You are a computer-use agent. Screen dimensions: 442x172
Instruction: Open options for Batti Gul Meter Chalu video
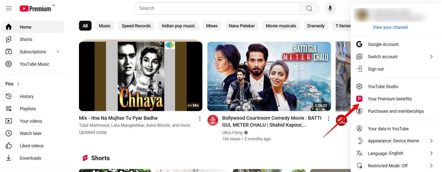pos(328,118)
